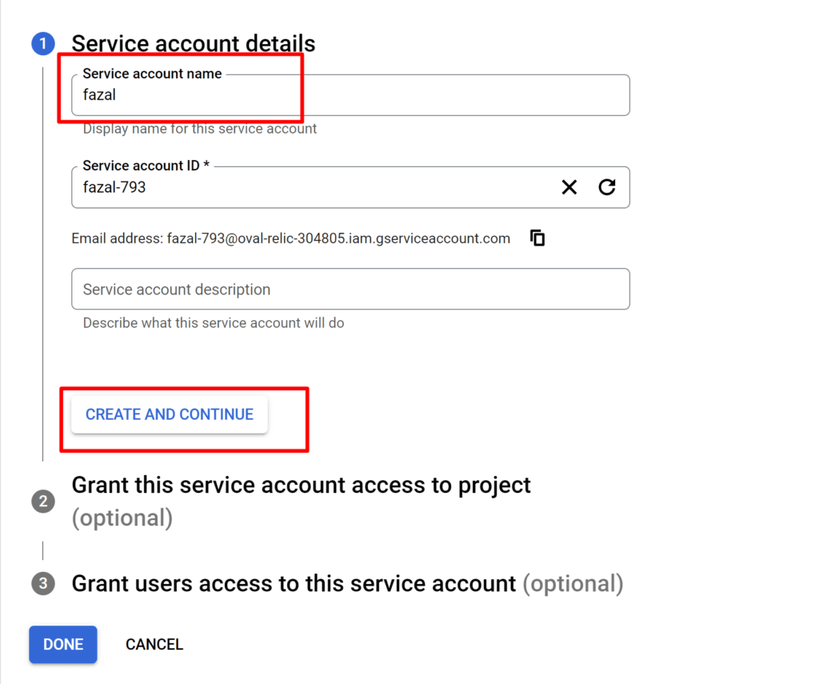819x684 pixels.
Task: Open the Service account details step heading
Action: click(x=194, y=43)
